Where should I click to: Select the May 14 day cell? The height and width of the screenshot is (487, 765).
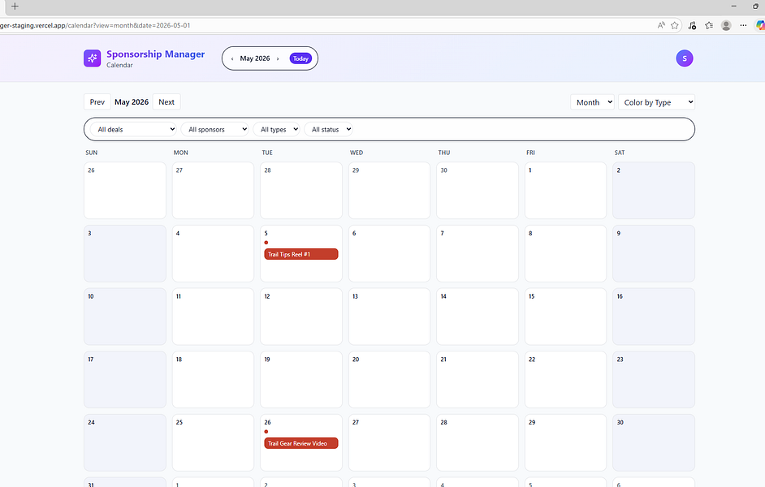478,317
